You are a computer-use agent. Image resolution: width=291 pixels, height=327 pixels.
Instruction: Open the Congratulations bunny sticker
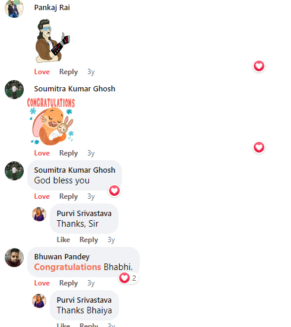[51, 122]
